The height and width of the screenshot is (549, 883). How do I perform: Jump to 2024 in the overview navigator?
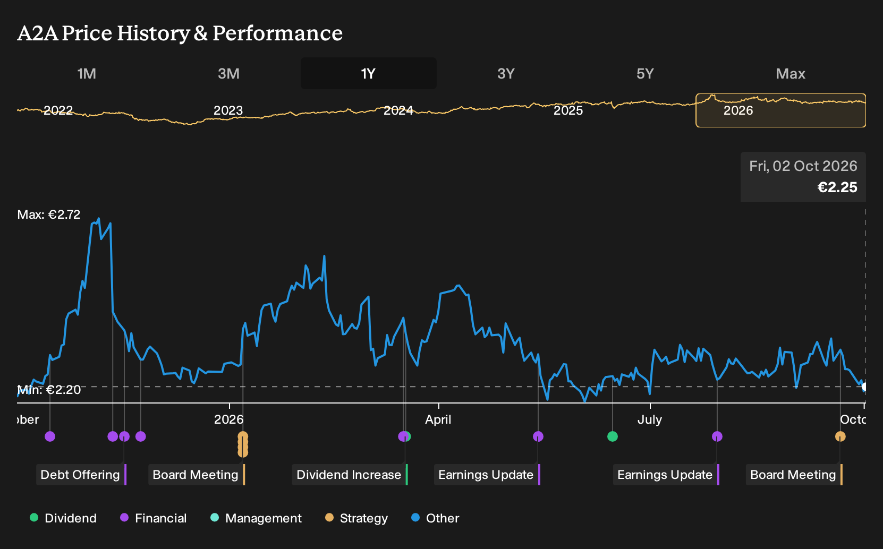398,110
